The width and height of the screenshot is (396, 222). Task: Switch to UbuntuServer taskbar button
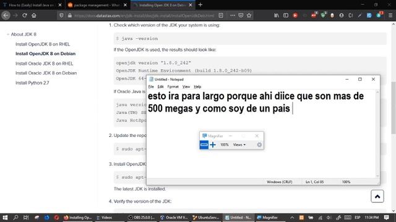207,218
